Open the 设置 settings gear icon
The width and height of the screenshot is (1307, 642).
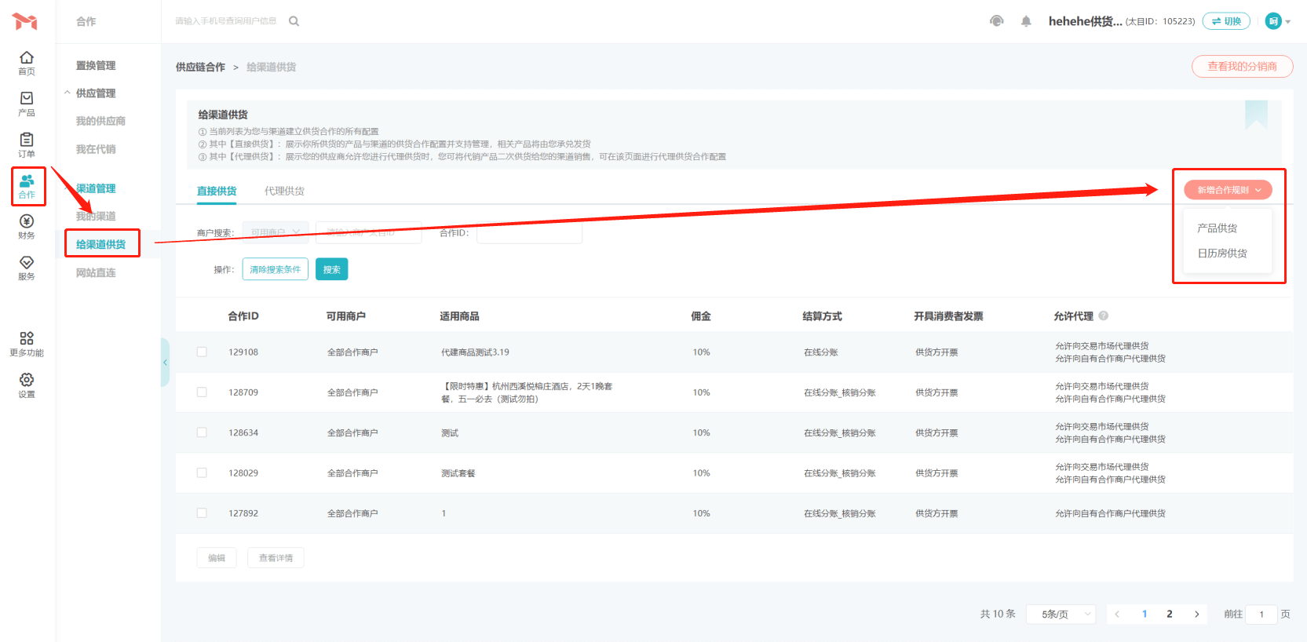(27, 385)
